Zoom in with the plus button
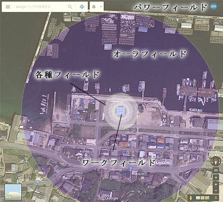The height and width of the screenshot is (202, 223). click(216, 184)
